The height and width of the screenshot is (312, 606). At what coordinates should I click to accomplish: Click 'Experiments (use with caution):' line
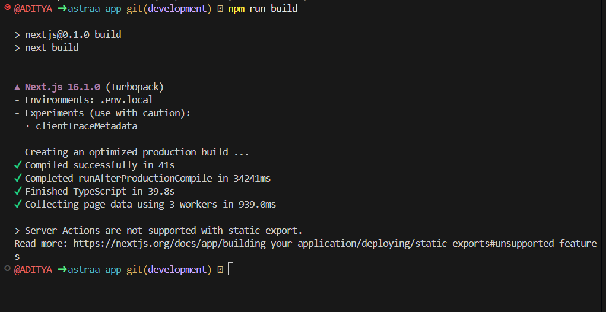(103, 113)
